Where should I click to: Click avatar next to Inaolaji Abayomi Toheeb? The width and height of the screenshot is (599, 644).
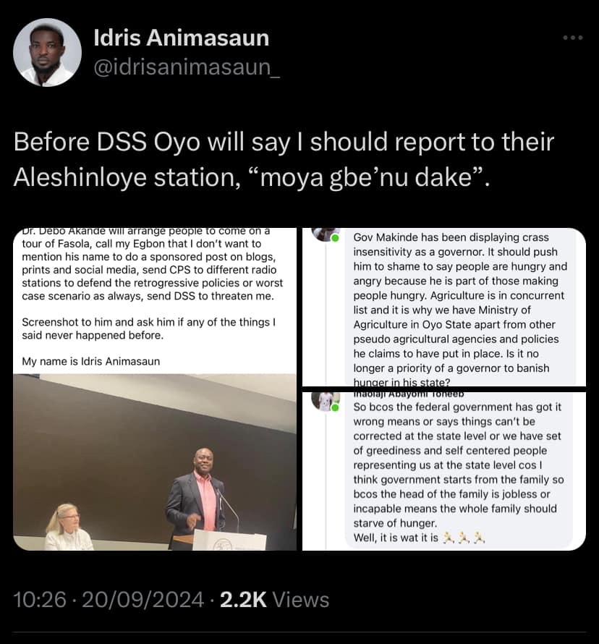tap(325, 402)
